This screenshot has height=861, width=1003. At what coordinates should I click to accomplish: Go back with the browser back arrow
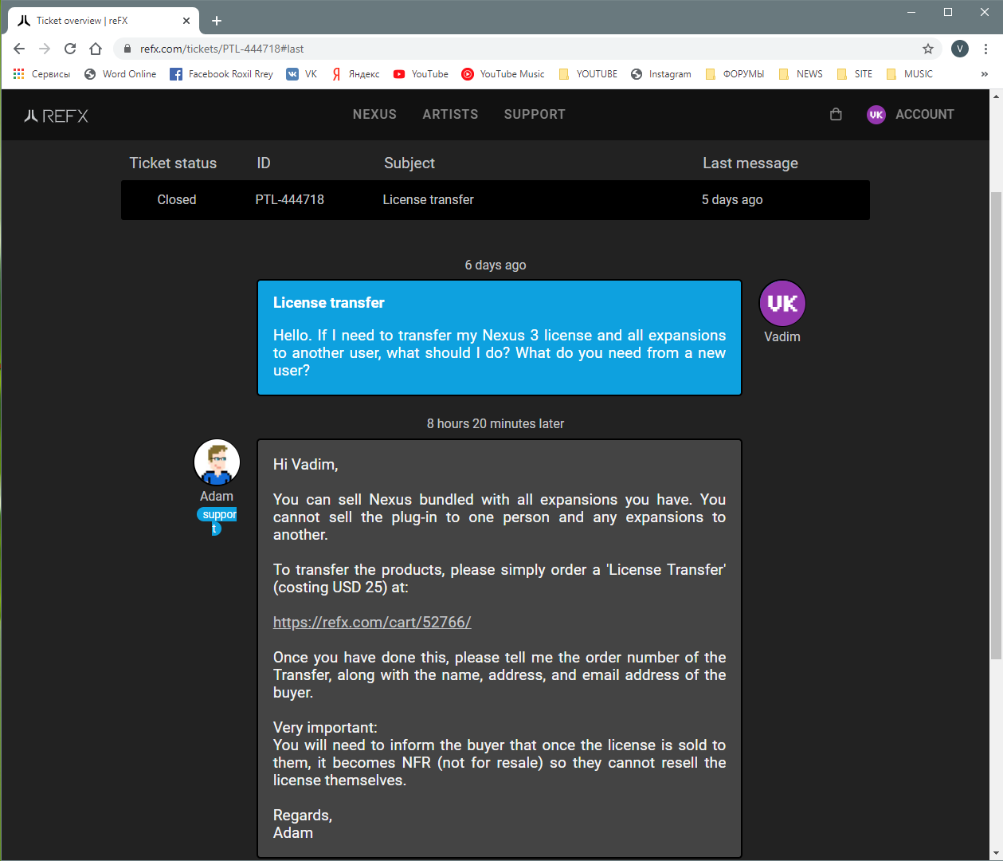pos(19,49)
